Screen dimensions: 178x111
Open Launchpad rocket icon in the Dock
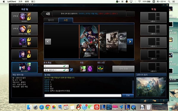pyautogui.click(x=36, y=107)
